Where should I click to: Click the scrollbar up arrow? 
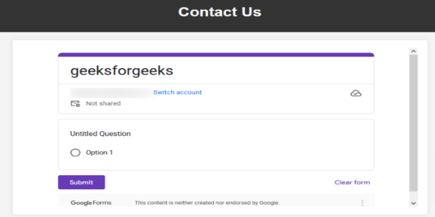[x=413, y=52]
